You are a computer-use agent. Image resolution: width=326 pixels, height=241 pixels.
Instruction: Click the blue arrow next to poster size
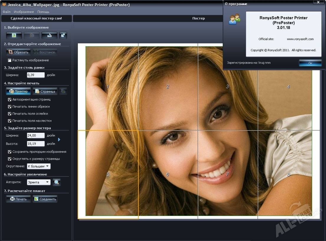pos(59,140)
